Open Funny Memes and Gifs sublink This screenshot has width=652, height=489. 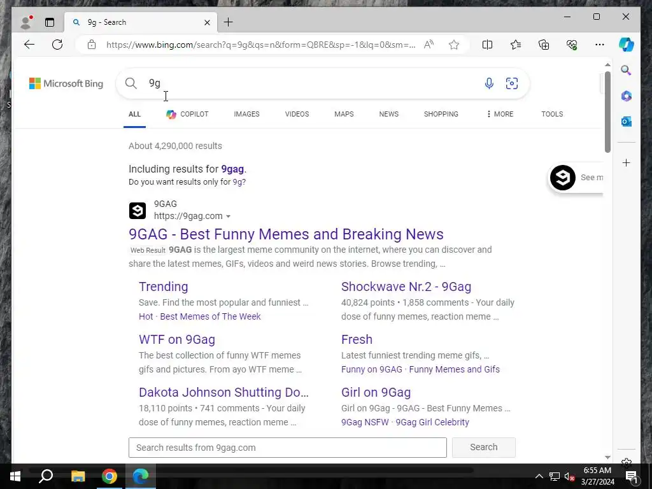point(455,369)
